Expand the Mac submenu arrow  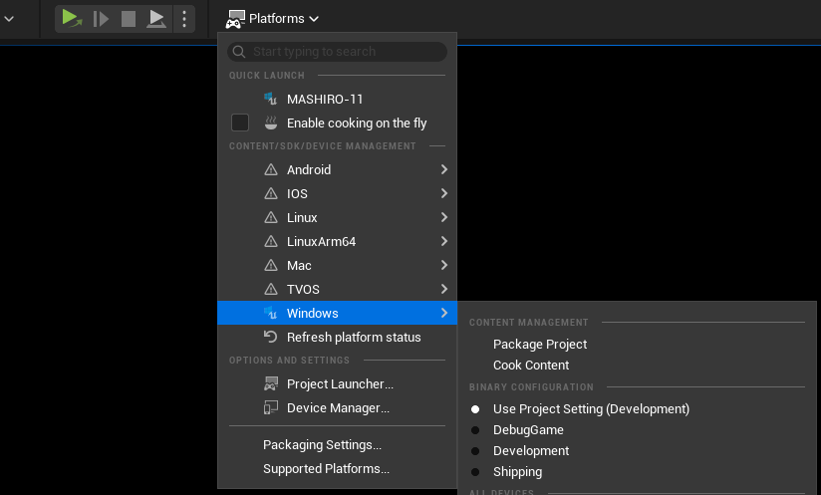[x=444, y=265]
